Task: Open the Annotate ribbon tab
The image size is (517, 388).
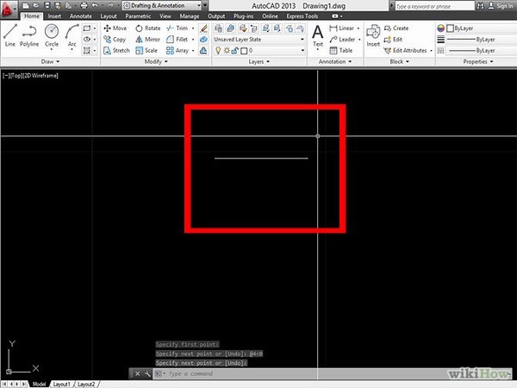Action: pyautogui.click(x=81, y=16)
